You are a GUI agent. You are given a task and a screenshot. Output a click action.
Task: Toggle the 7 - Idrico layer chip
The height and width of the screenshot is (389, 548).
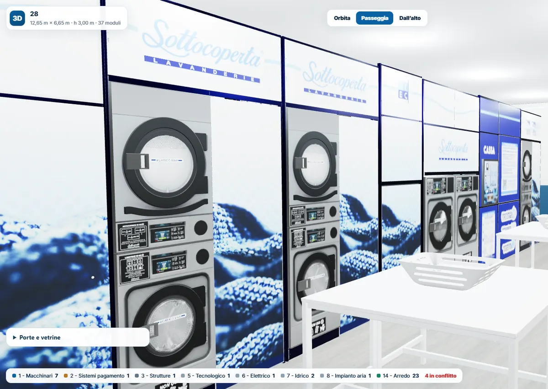[297, 376]
